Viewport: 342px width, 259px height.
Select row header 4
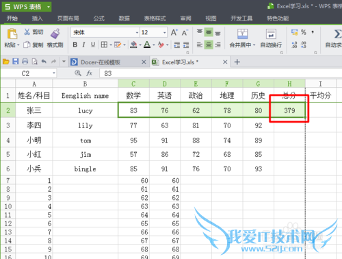8,140
